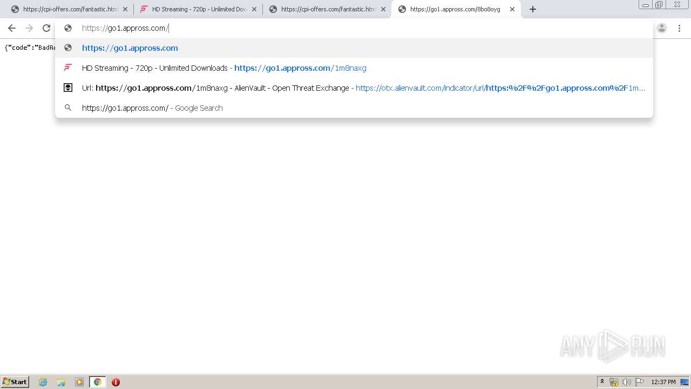Click the volume speaker tray icon
This screenshot has width=691, height=389.
tap(627, 382)
